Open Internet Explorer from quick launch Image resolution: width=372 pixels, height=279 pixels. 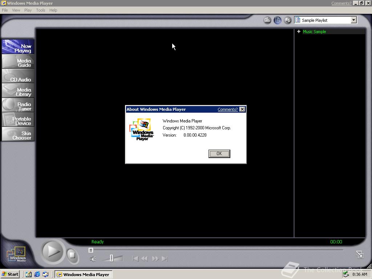pyautogui.click(x=37, y=275)
